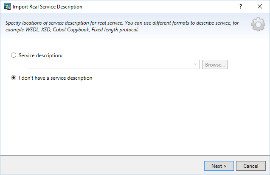Image resolution: width=270 pixels, height=175 pixels.
Task: Click the bottom-right corner resize grip
Action: (268, 173)
